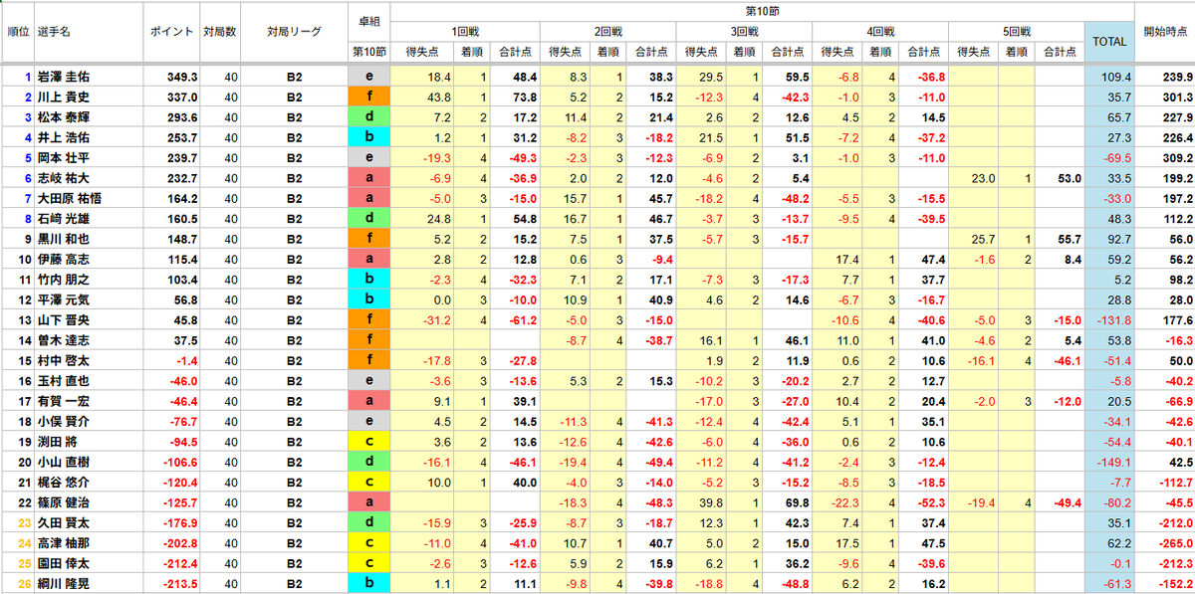Click the 開始時点 column header
1195x594 pixels.
click(1166, 32)
